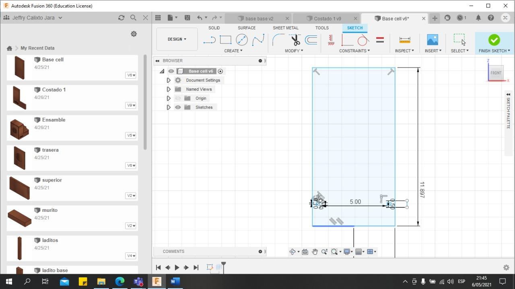Toggle visibility of Sketches folder
Screen dimensions: 515x289
pos(178,107)
